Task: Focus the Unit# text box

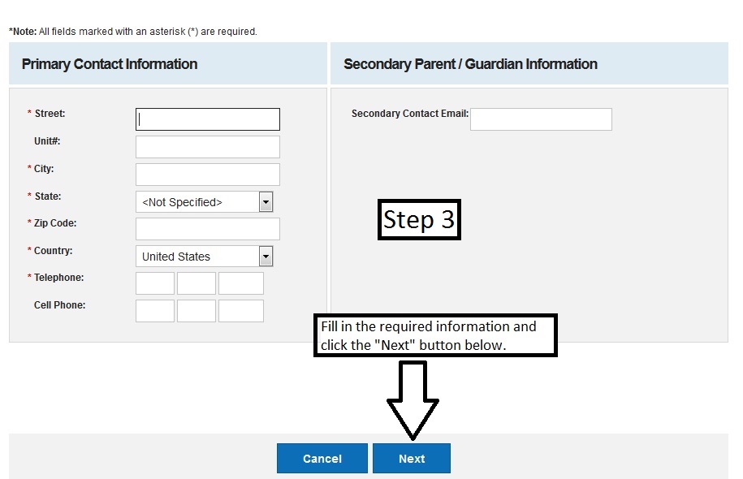Action: 208,147
